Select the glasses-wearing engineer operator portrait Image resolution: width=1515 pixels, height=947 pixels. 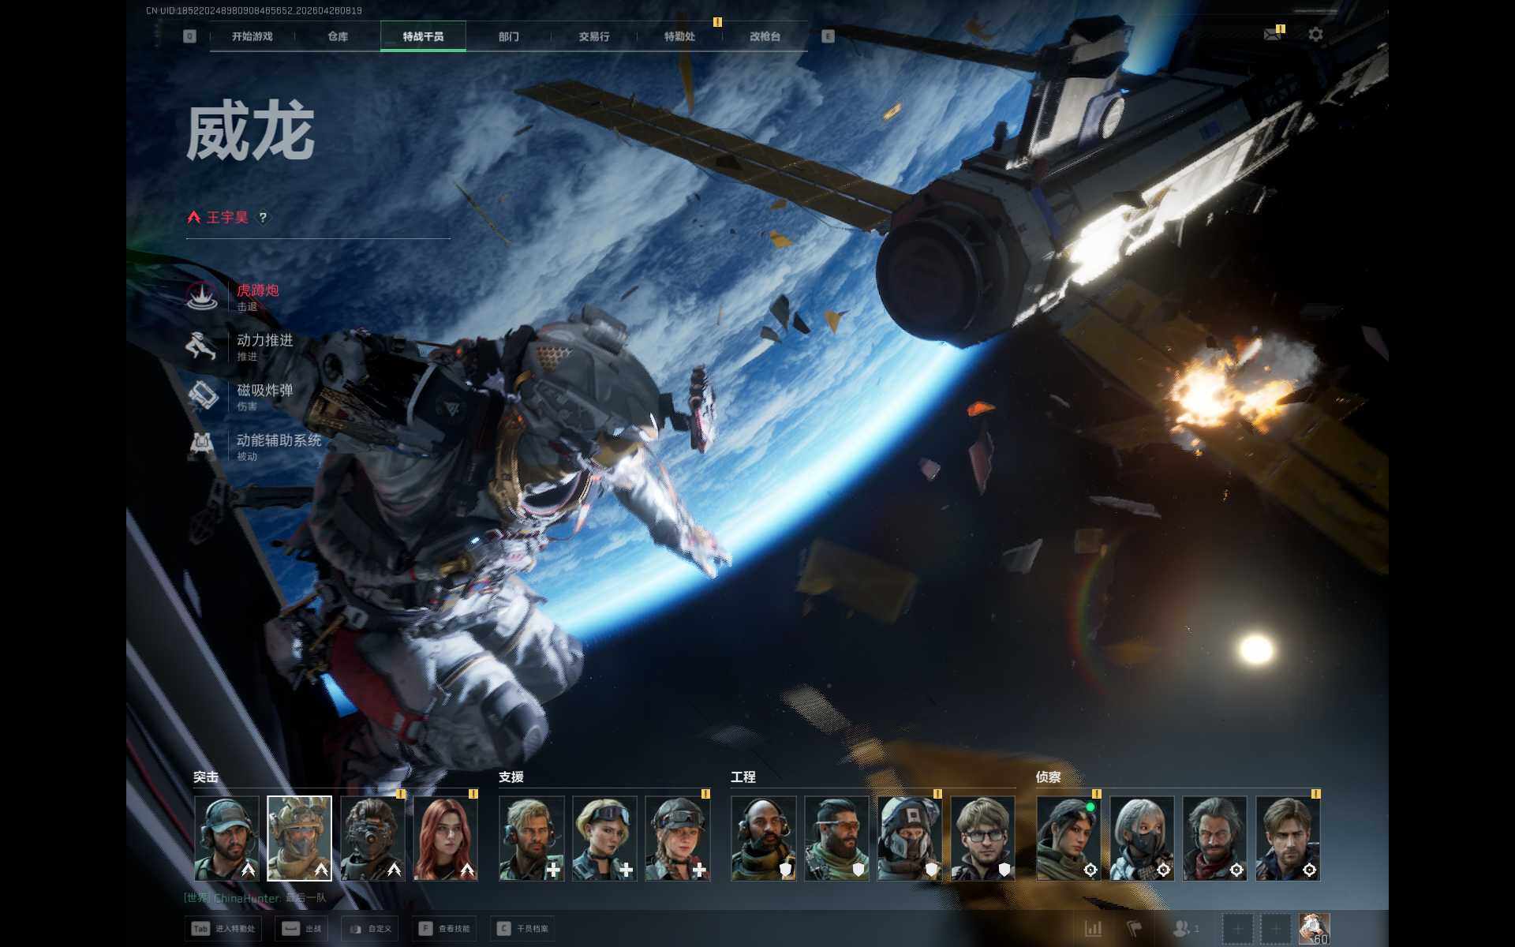[x=982, y=838]
